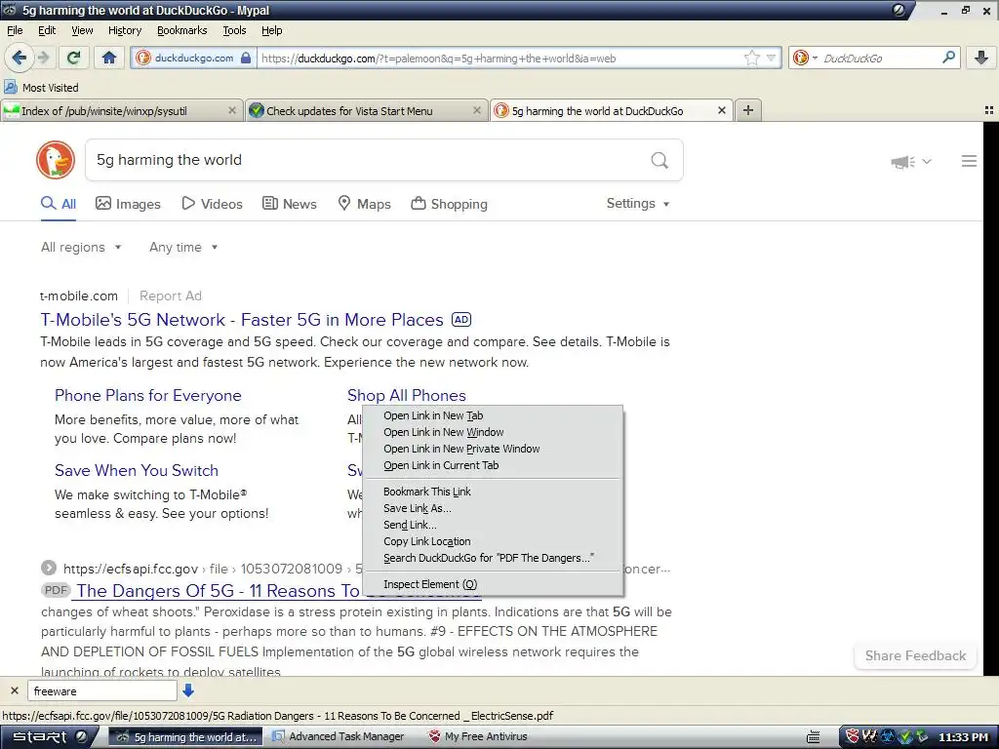Click the 11:33 PM clock
Viewport: 999px width, 749px height.
(x=963, y=737)
